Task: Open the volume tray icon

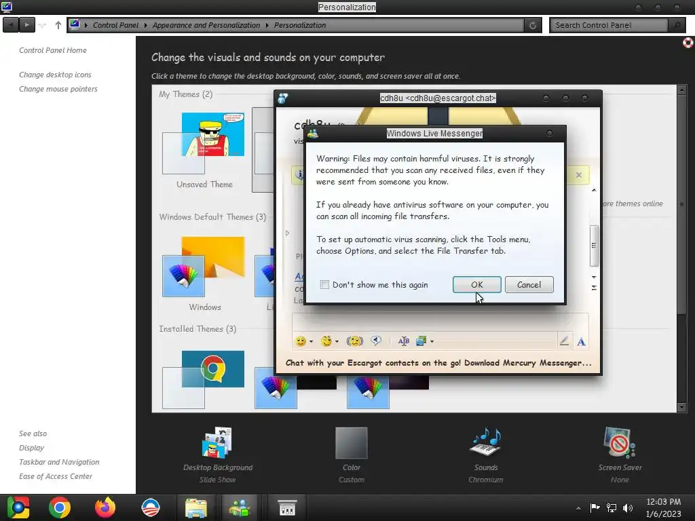Action: click(628, 507)
